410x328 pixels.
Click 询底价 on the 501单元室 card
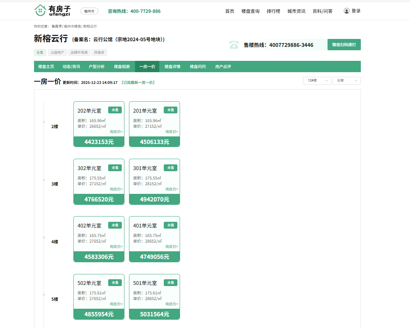coord(172,304)
